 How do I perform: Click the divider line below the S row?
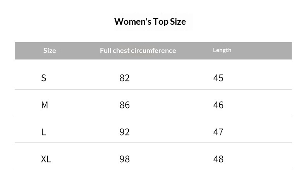(x=153, y=89)
